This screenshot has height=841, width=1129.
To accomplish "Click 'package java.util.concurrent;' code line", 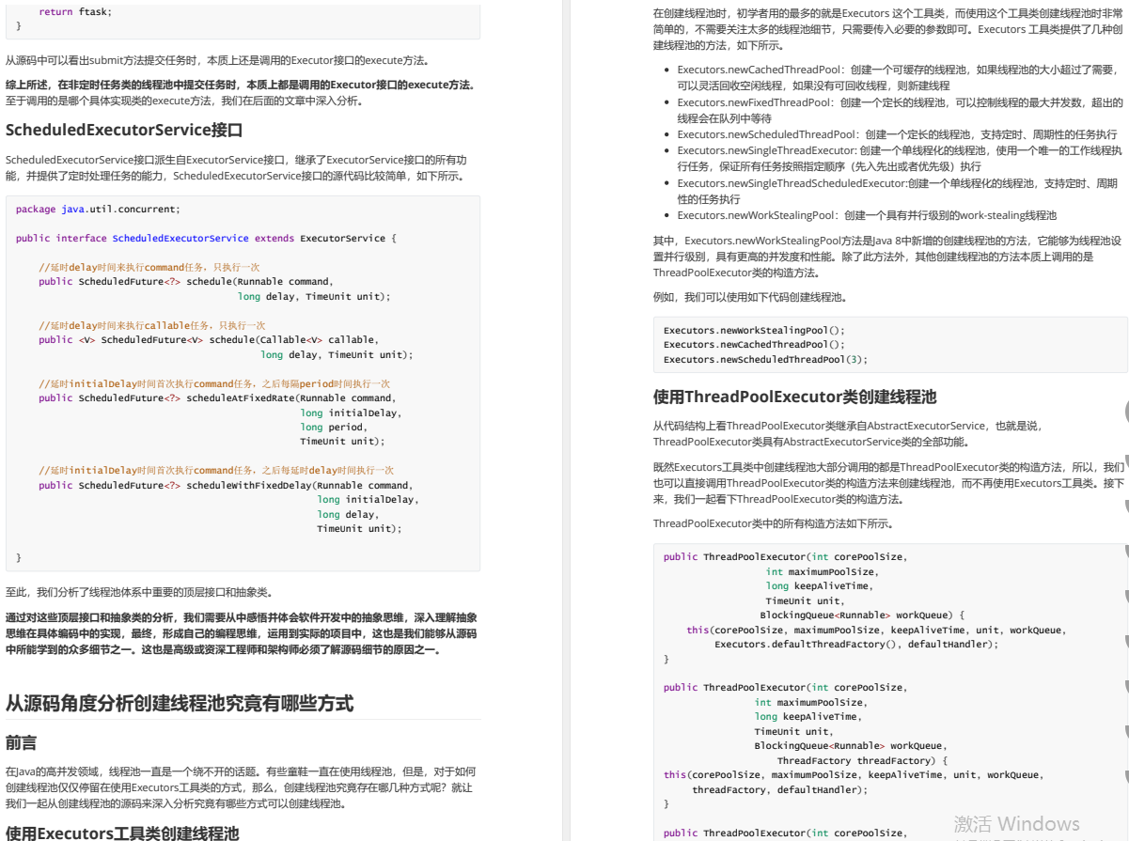I will 98,209.
